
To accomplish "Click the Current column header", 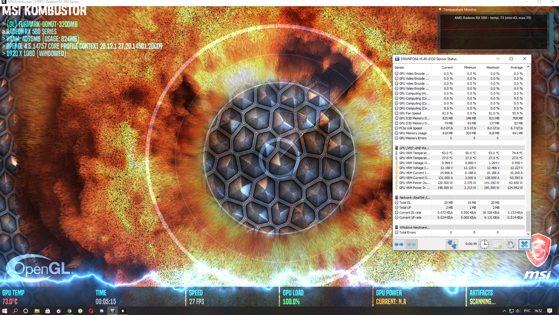I will pyautogui.click(x=447, y=67).
